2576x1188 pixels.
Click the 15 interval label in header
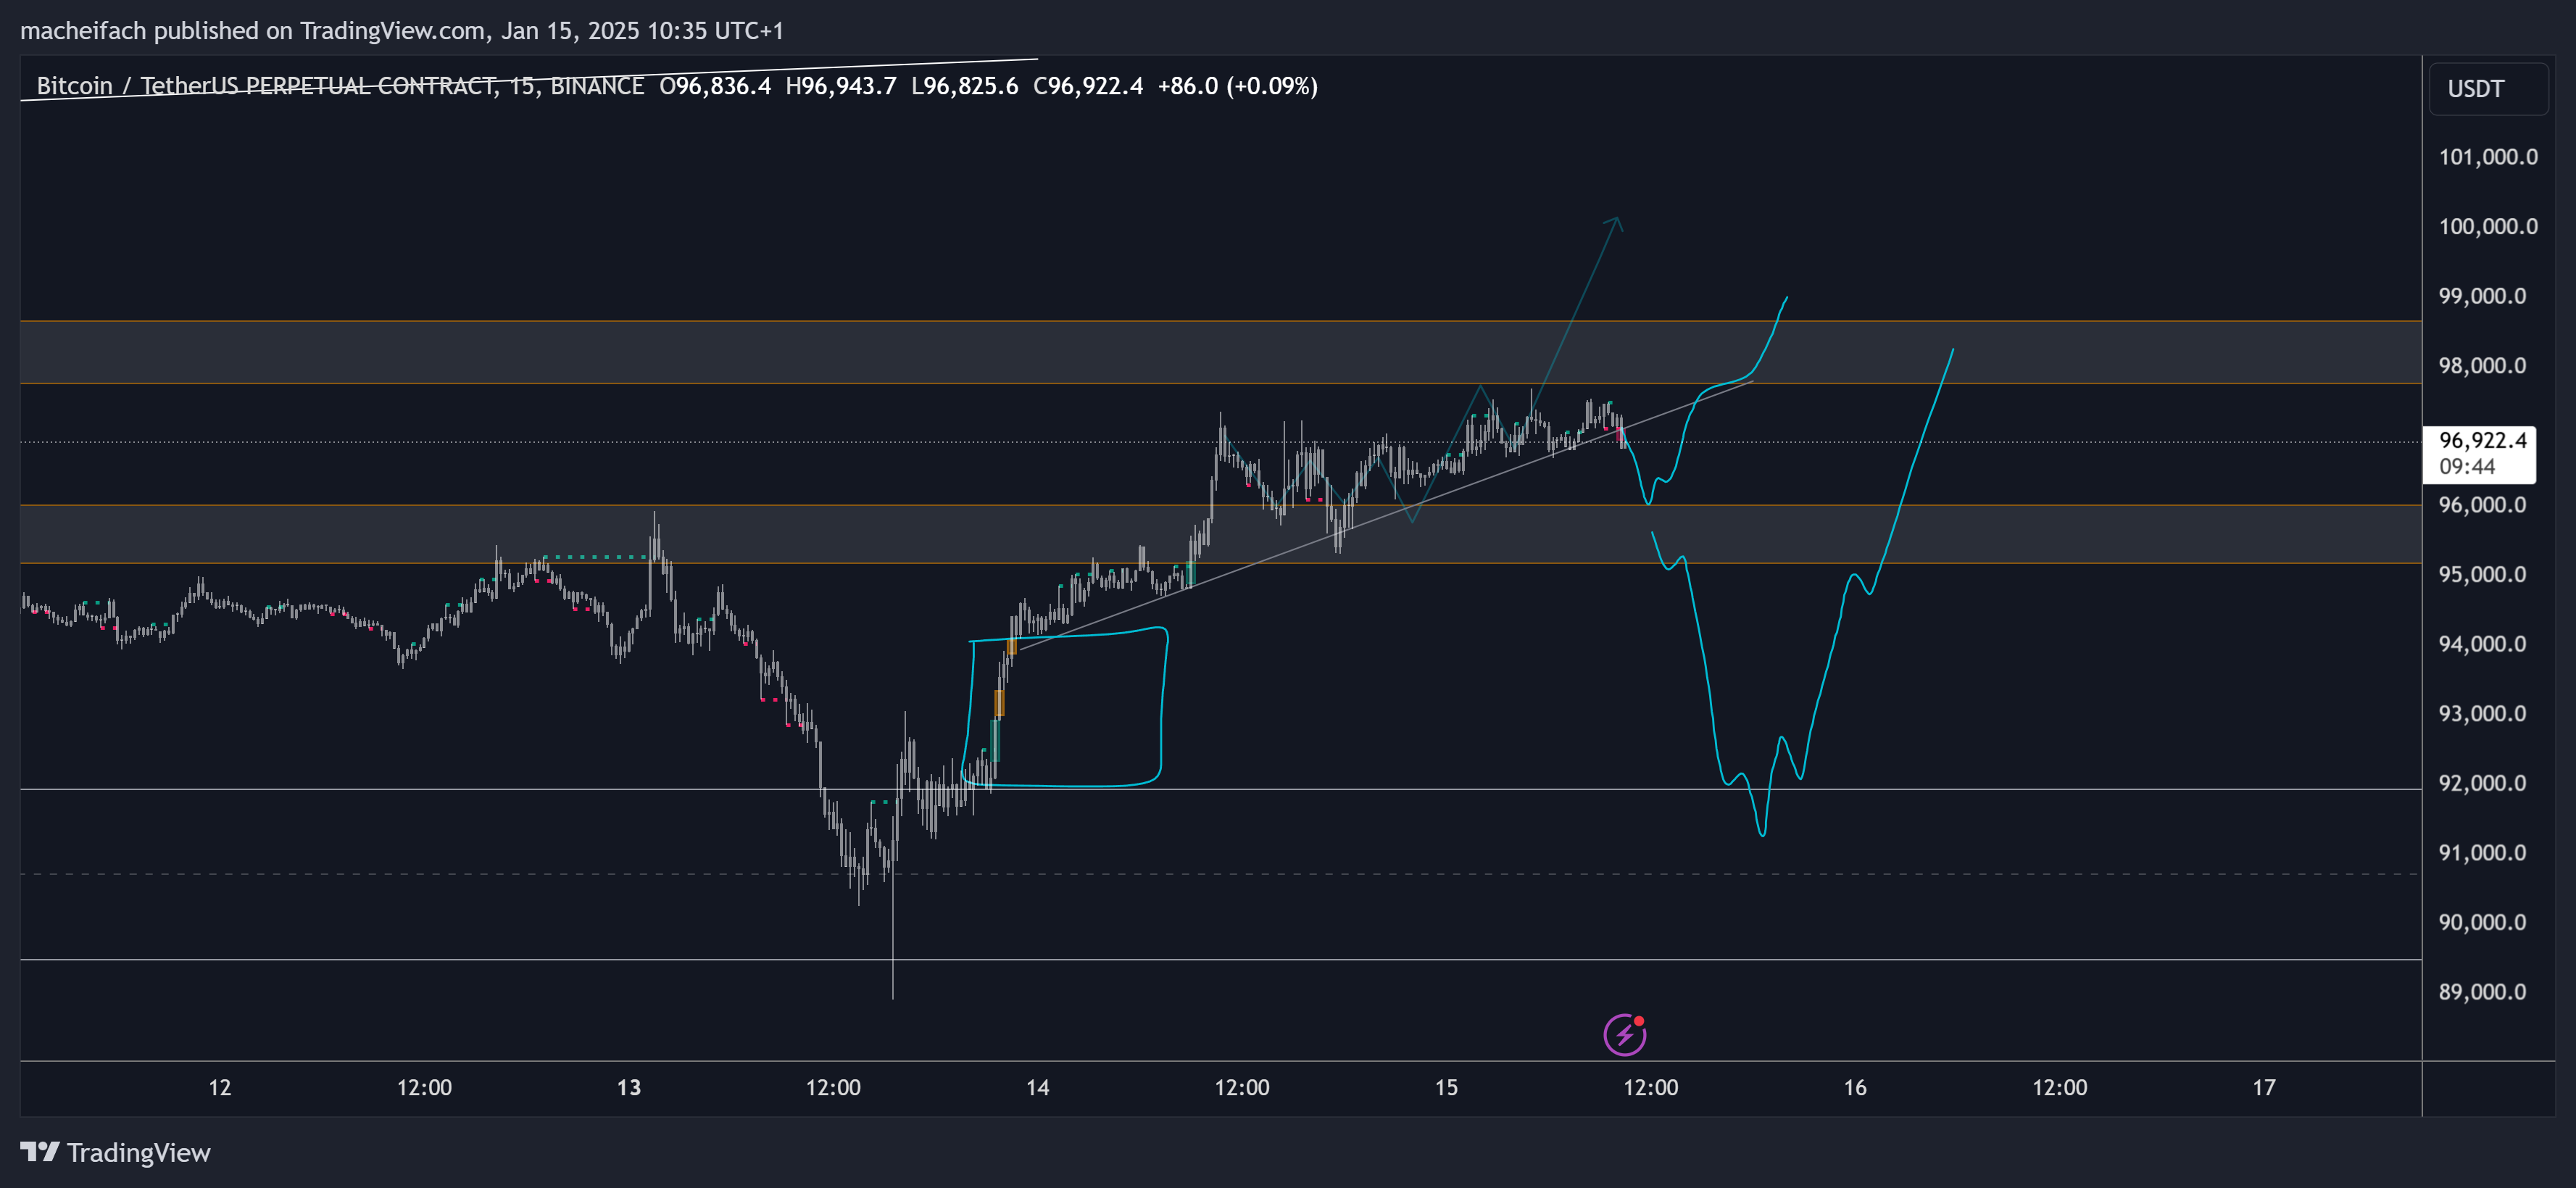[520, 86]
